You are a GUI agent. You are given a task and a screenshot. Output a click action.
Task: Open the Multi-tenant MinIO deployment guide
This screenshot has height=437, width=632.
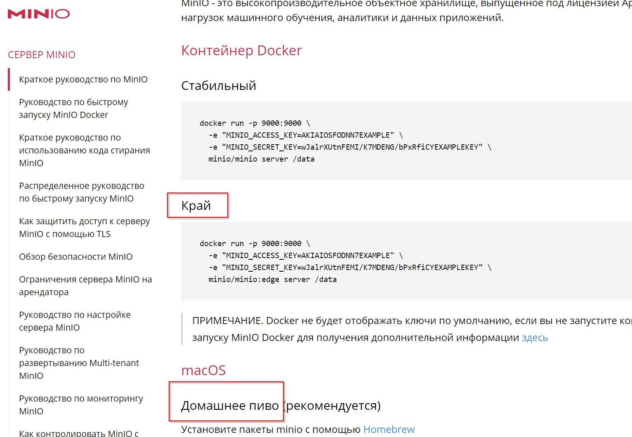click(x=79, y=363)
